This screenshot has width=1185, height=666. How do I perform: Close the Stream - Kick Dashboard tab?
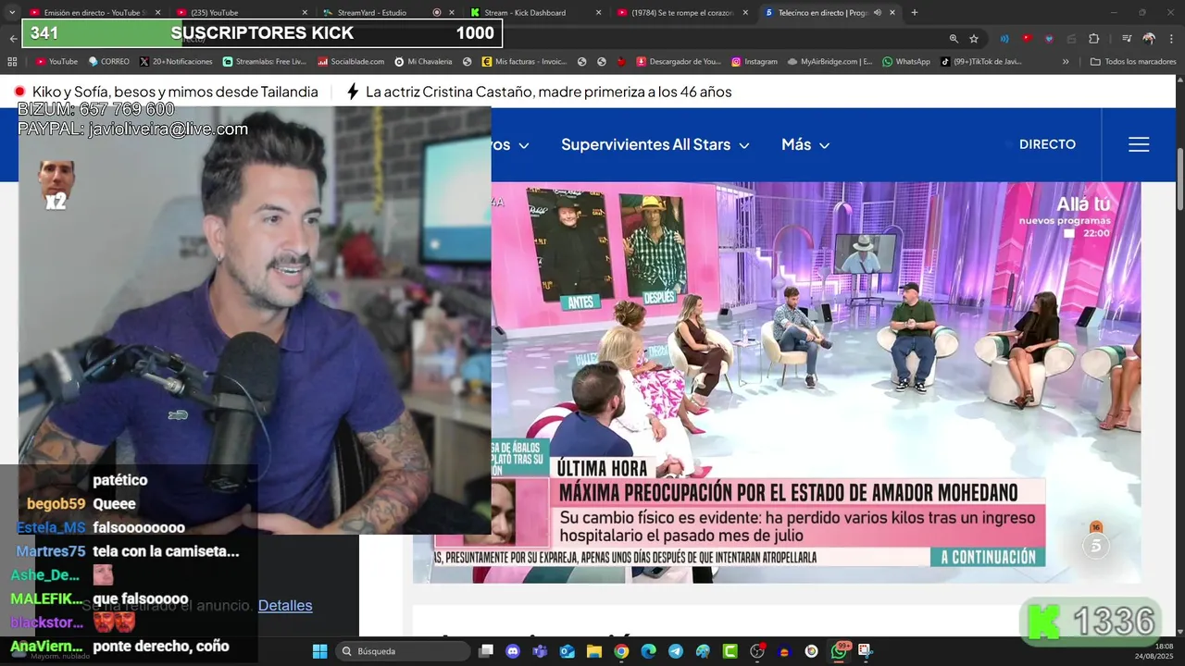coord(598,13)
